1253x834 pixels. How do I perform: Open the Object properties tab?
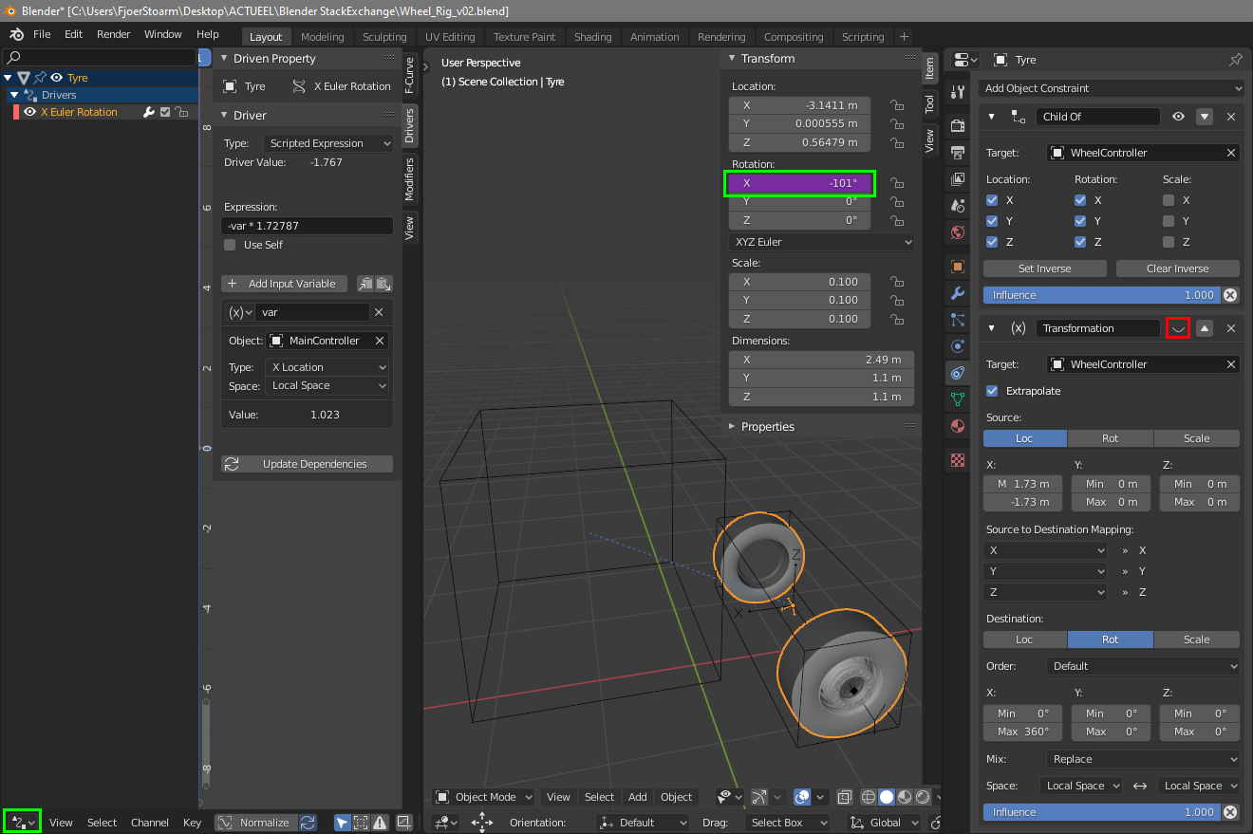[x=957, y=267]
